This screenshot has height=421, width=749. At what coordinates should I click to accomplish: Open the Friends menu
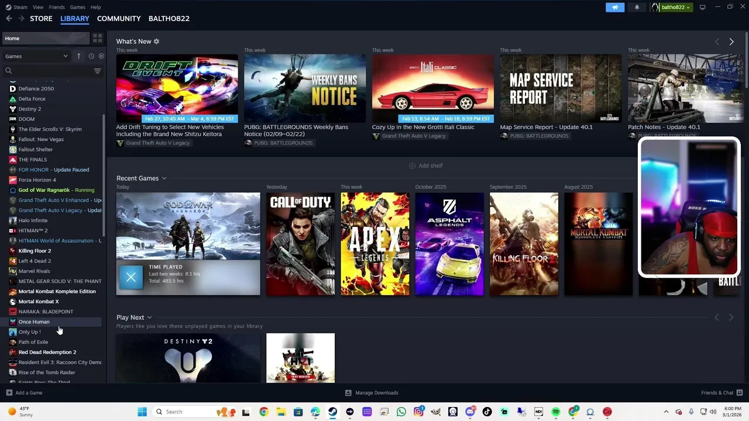(x=57, y=7)
